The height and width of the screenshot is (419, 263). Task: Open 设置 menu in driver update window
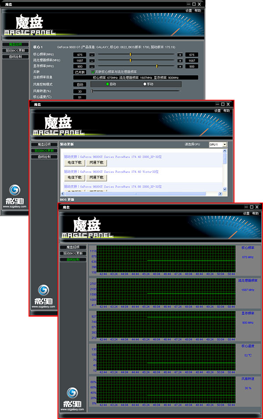tap(217, 110)
